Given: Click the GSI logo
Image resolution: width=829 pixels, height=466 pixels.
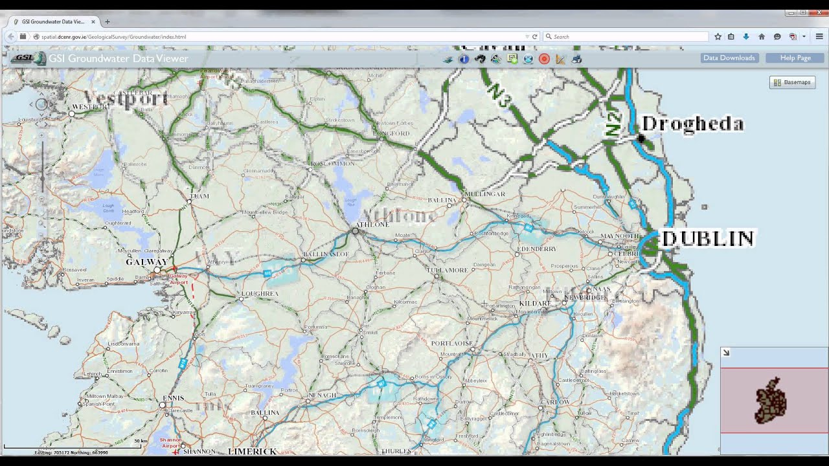Looking at the screenshot, I should pyautogui.click(x=27, y=58).
